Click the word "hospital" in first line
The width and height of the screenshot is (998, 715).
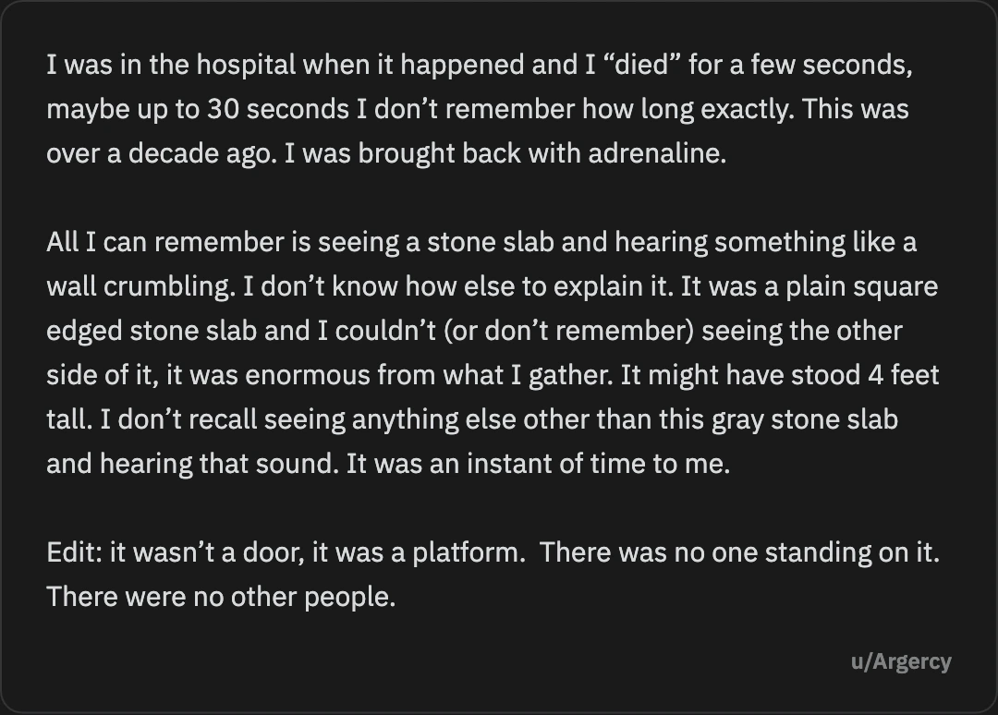pyautogui.click(x=246, y=65)
